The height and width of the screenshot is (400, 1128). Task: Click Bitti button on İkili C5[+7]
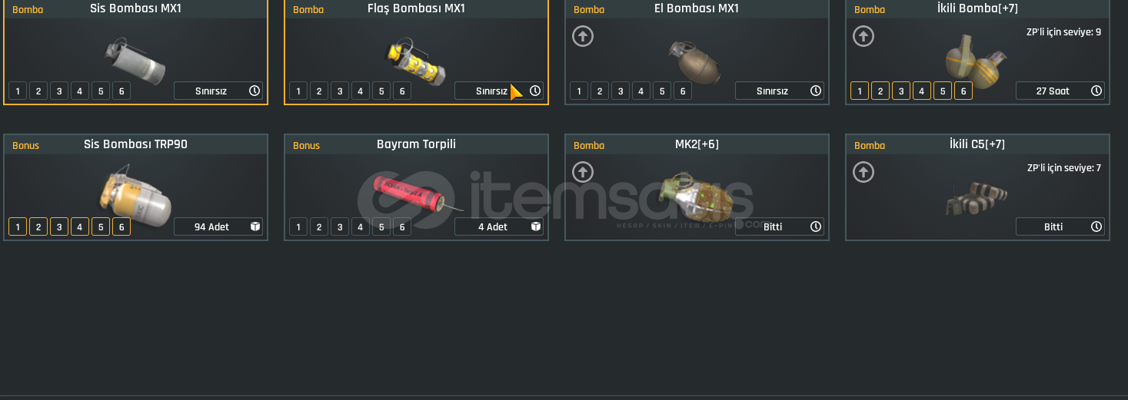click(x=1060, y=226)
